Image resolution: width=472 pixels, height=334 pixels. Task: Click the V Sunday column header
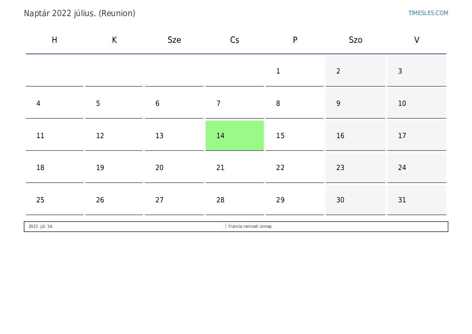pos(417,40)
